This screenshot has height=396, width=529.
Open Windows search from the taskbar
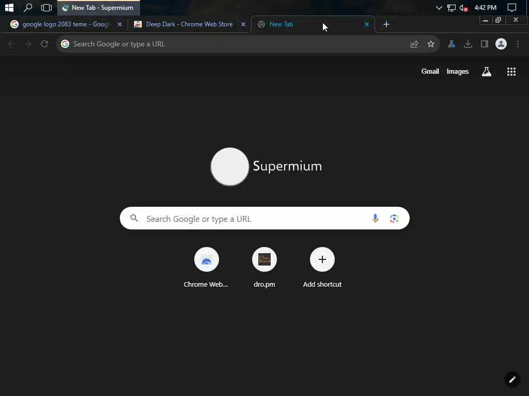[x=28, y=7]
